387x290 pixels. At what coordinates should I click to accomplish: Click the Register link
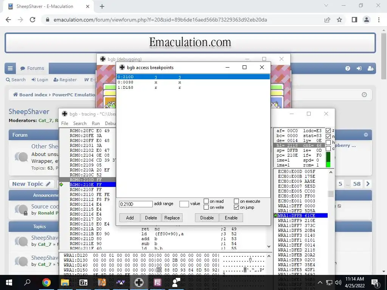65,80
